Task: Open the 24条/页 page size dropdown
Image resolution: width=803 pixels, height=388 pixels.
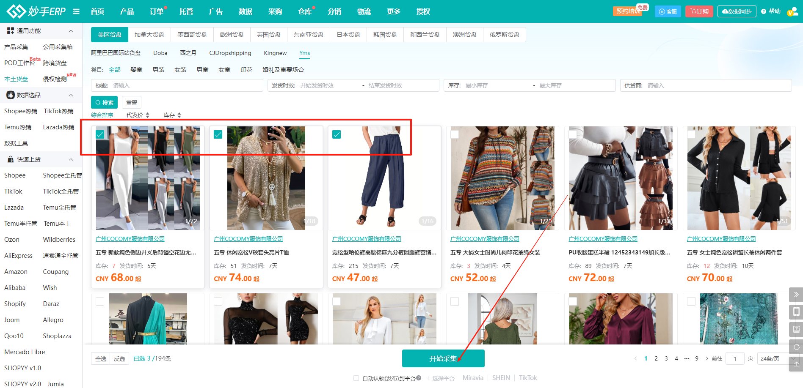Action: click(778, 358)
